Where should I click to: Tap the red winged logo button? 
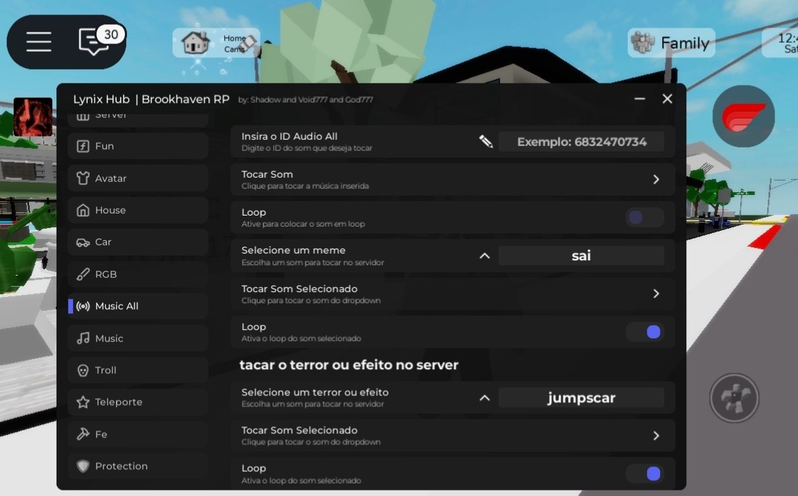743,116
